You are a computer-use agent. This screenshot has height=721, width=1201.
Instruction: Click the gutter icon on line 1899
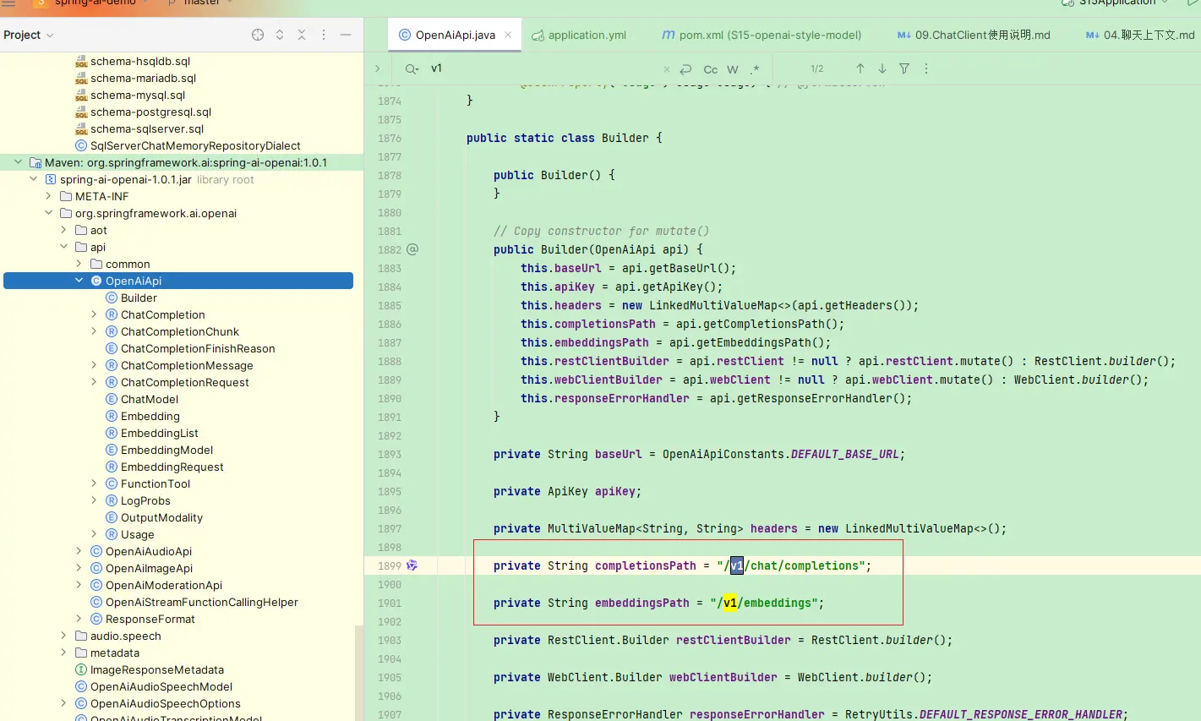coord(412,565)
